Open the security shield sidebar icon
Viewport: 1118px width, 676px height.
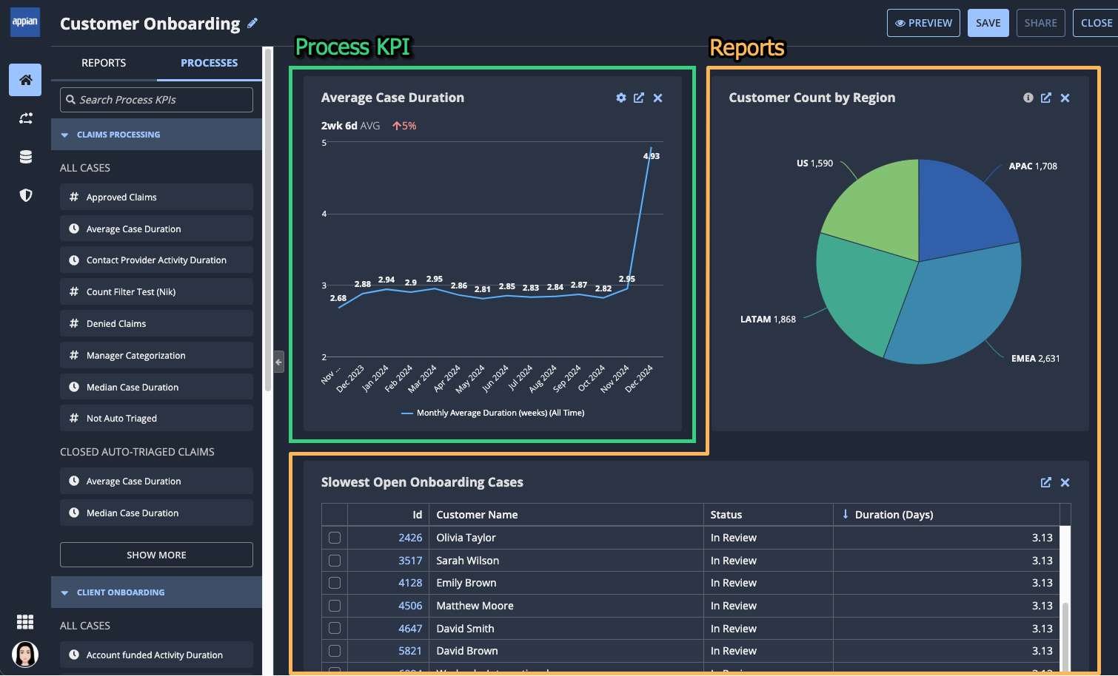click(25, 195)
